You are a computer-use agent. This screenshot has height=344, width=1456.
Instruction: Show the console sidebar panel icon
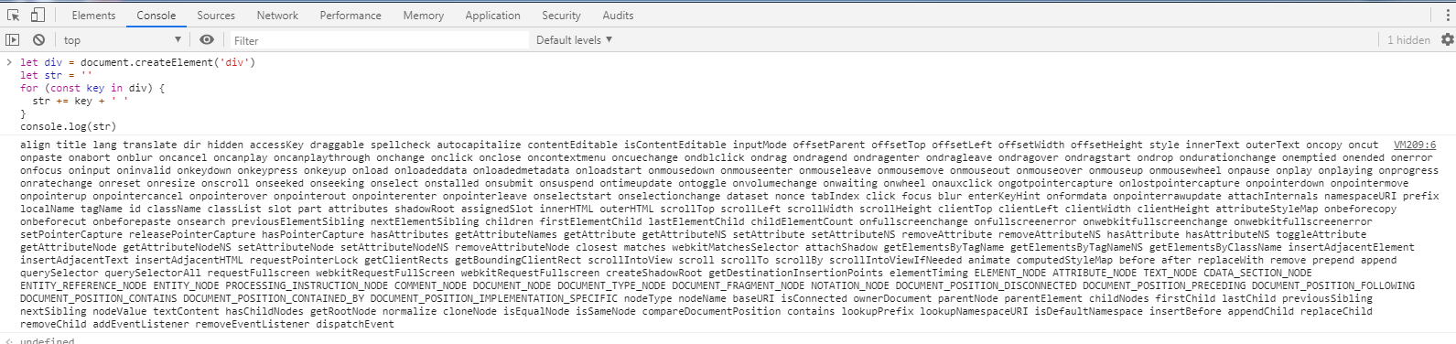pos(13,39)
